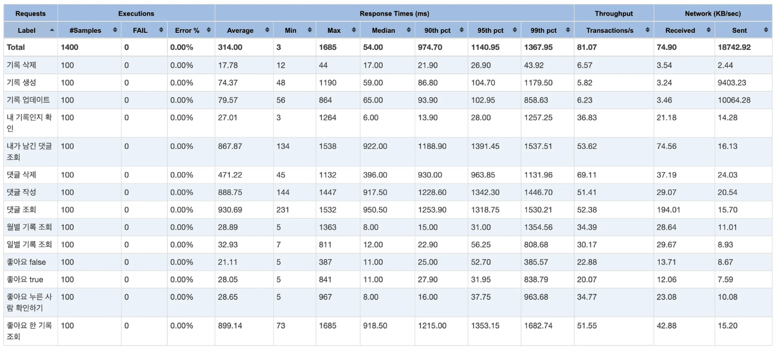Click Error % 0.00% in Total row
782x354 pixels.
182,47
